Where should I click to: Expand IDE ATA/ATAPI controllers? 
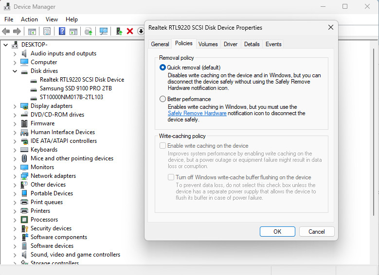[15, 141]
